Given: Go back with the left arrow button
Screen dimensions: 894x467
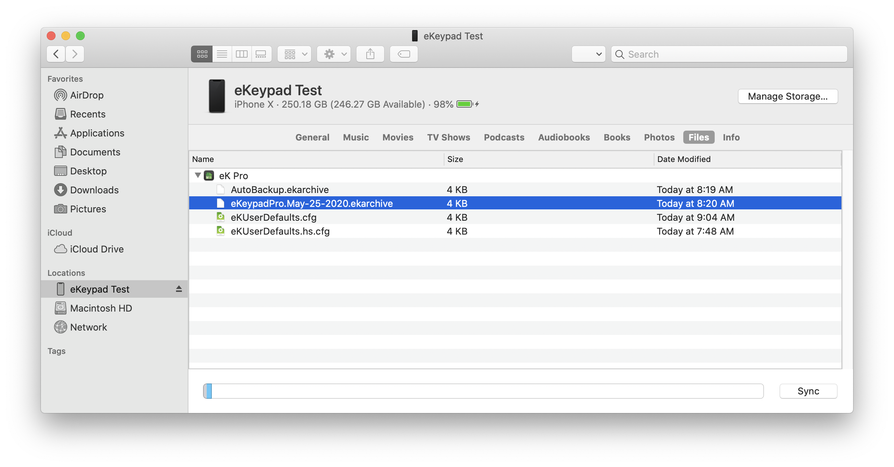Looking at the screenshot, I should tap(56, 54).
